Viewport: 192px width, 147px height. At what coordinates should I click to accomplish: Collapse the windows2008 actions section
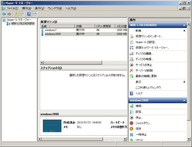(184, 100)
